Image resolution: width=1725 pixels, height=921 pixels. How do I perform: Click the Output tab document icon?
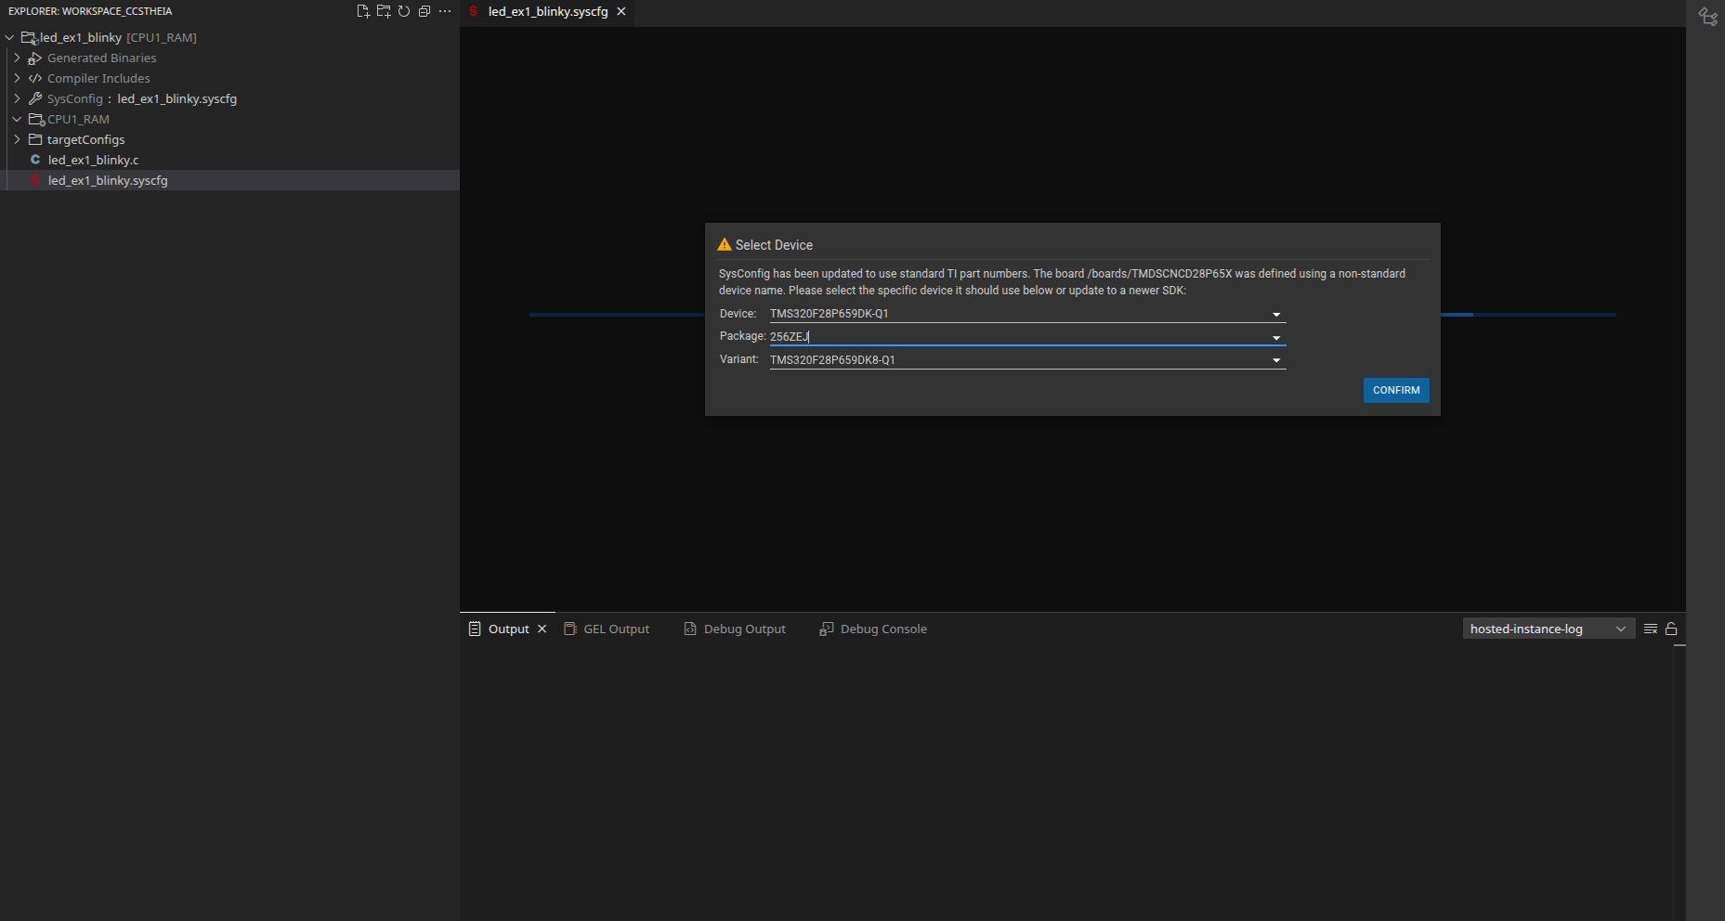475,629
